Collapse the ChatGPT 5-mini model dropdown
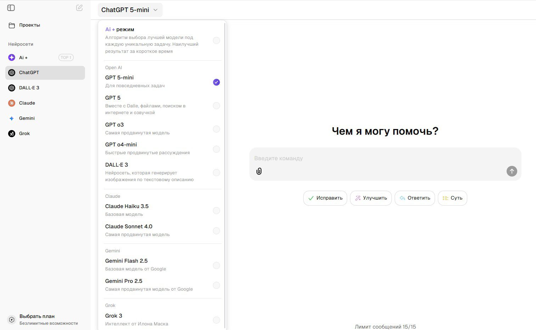Screen dimensions: 536x330 click(130, 10)
